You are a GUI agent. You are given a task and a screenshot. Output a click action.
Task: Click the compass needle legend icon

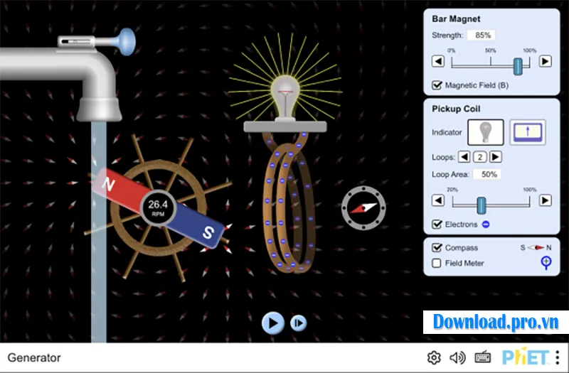click(x=536, y=247)
